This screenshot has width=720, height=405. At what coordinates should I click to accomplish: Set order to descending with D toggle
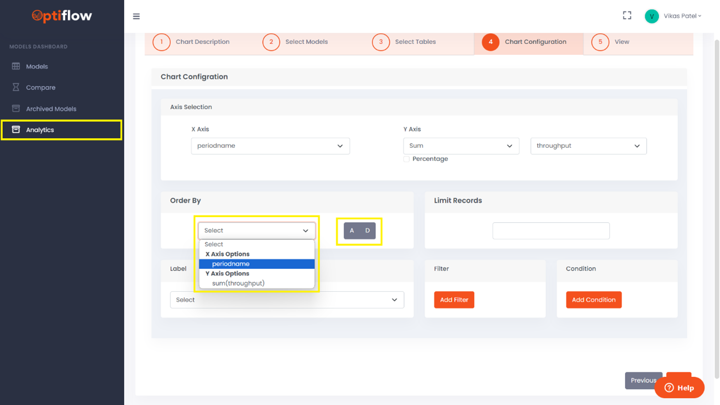[x=368, y=231]
